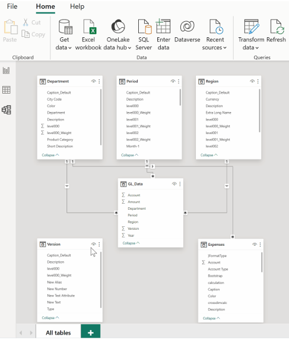Image resolution: width=289 pixels, height=340 pixels.
Task: Click Department table field scrollbar
Action: point(101,117)
